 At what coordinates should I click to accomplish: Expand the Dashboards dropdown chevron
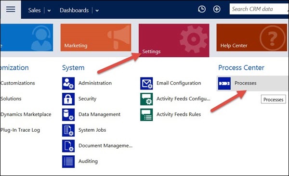[x=97, y=11]
